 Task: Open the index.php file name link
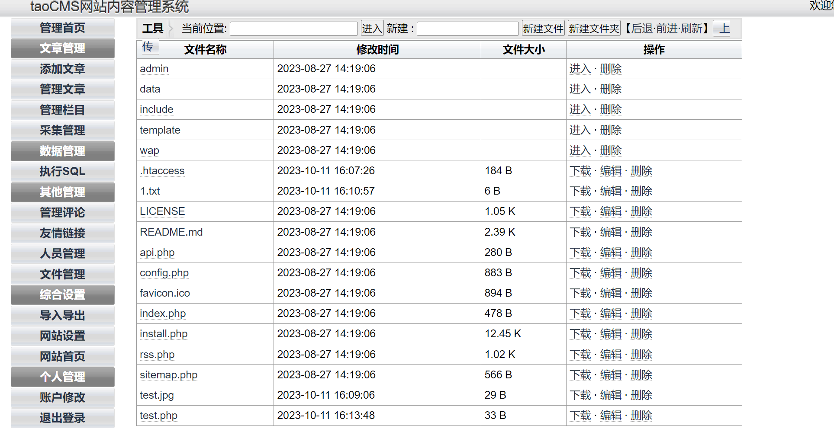[163, 313]
